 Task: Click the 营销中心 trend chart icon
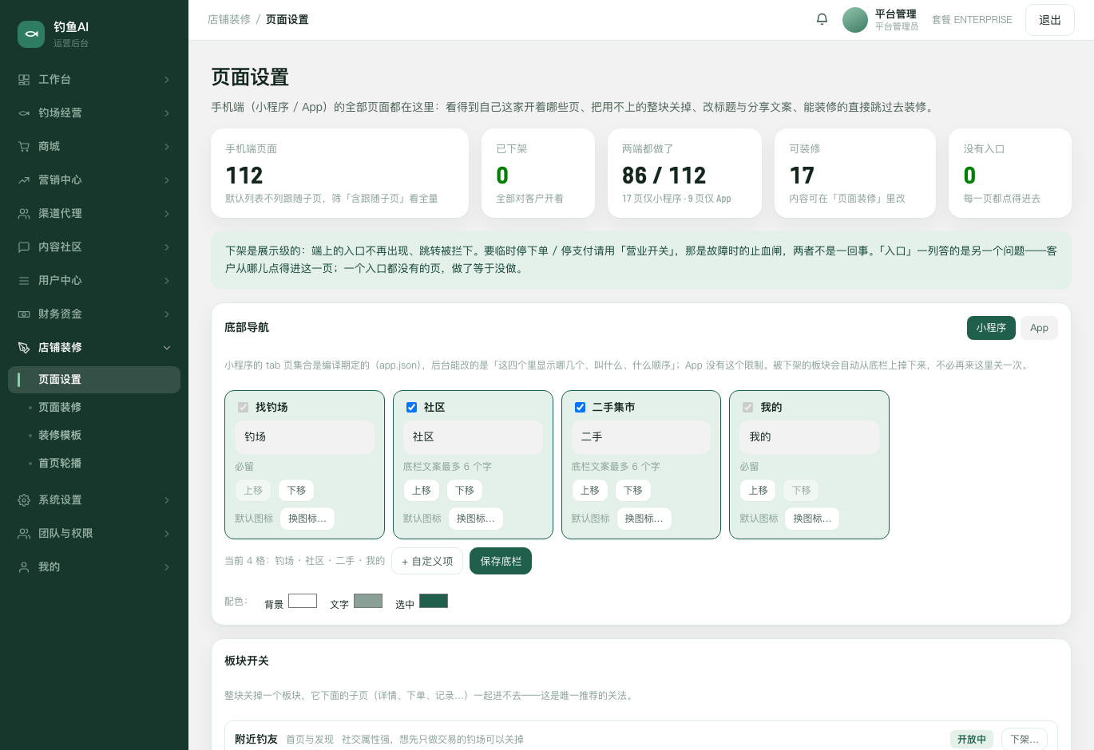[x=24, y=180]
